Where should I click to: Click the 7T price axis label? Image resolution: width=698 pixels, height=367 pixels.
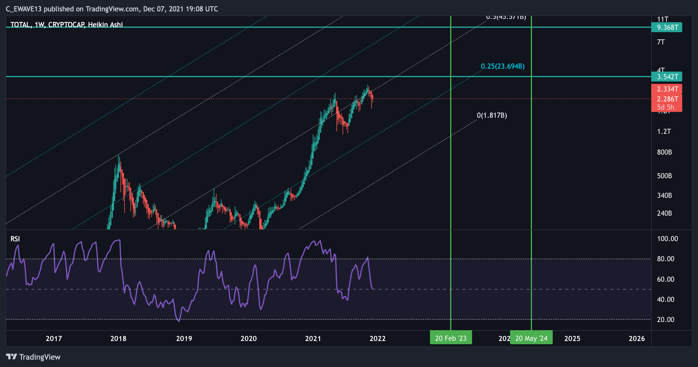pyautogui.click(x=661, y=42)
